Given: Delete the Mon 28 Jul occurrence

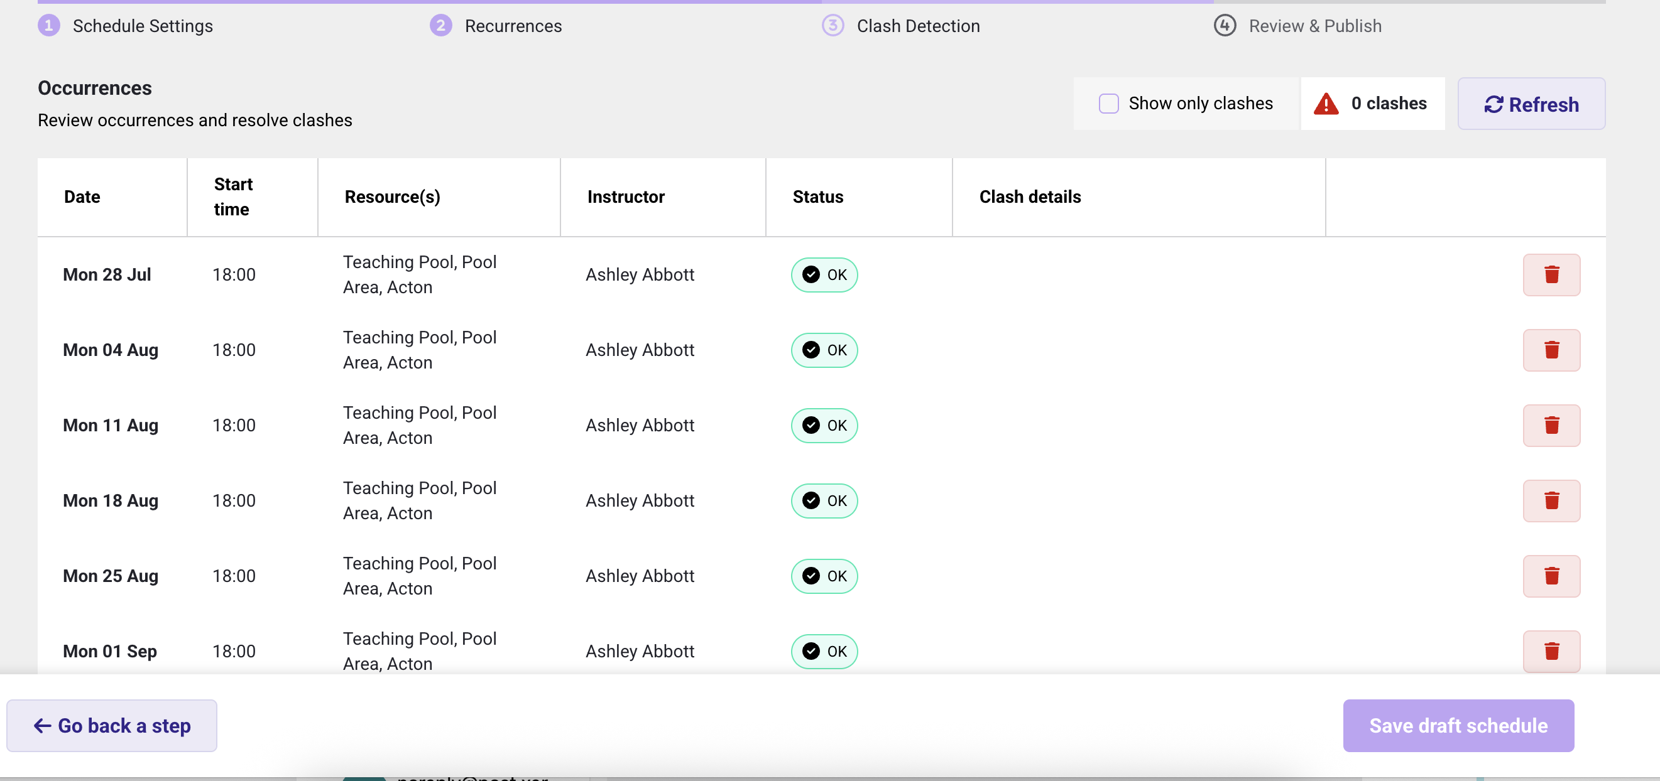Looking at the screenshot, I should [1551, 274].
